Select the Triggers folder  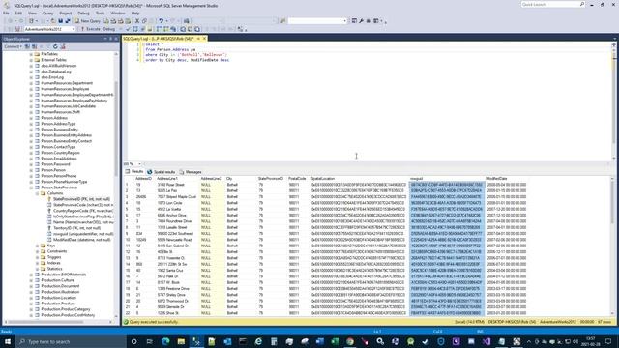pyautogui.click(x=54, y=257)
